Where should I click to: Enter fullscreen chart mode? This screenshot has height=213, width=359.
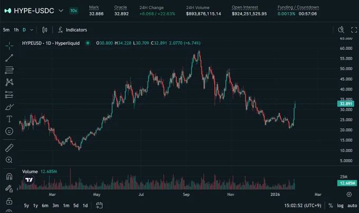coord(354,30)
